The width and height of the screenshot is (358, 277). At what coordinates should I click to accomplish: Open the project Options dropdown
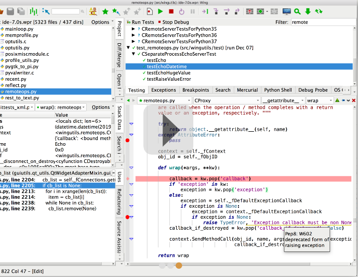pyautogui.click(x=100, y=22)
